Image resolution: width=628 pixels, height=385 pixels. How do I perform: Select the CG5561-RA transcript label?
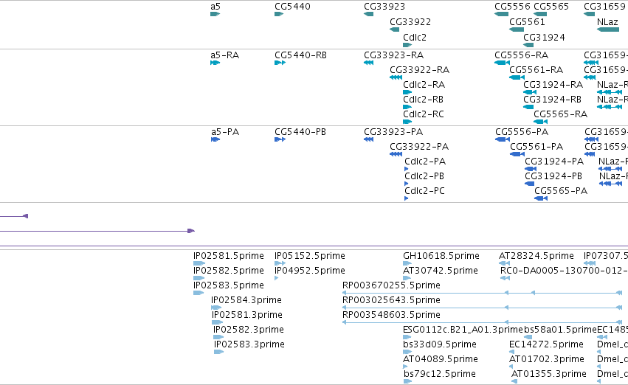pyautogui.click(x=536, y=70)
